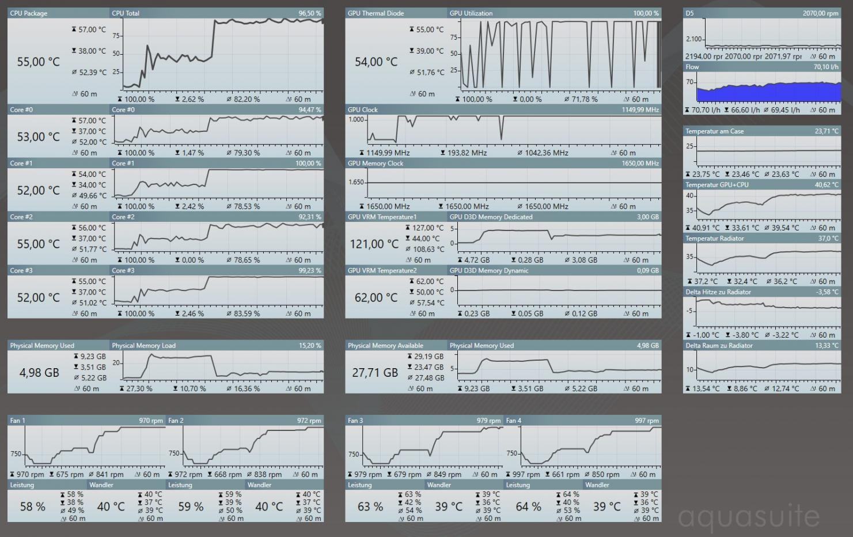Screen dimensions: 853x537
Task: Click the GPU Utilization chart
Action: pos(560,56)
